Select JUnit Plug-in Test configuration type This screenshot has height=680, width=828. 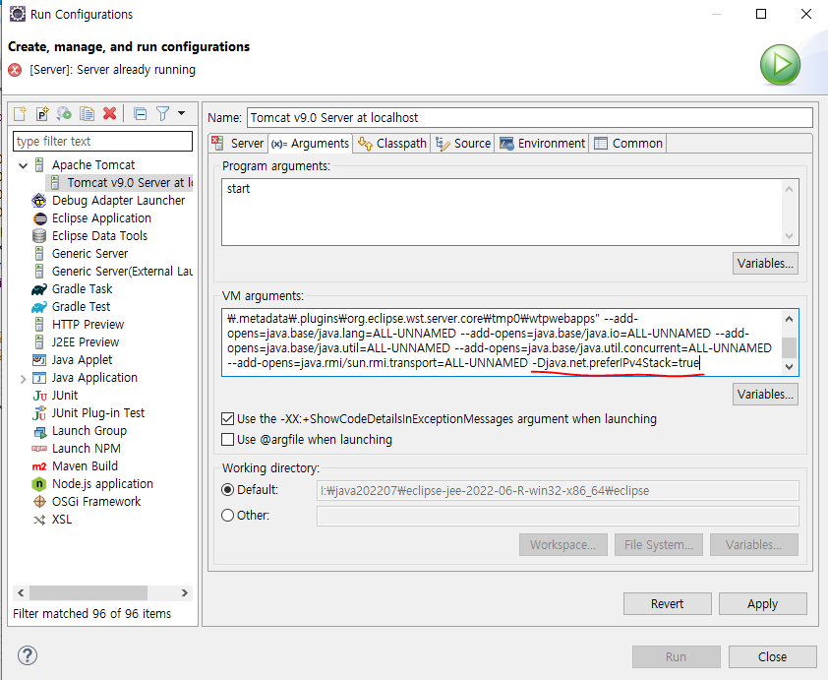98,413
